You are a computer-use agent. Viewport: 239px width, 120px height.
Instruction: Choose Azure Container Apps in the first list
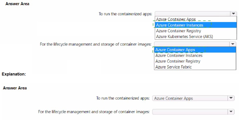(176, 19)
